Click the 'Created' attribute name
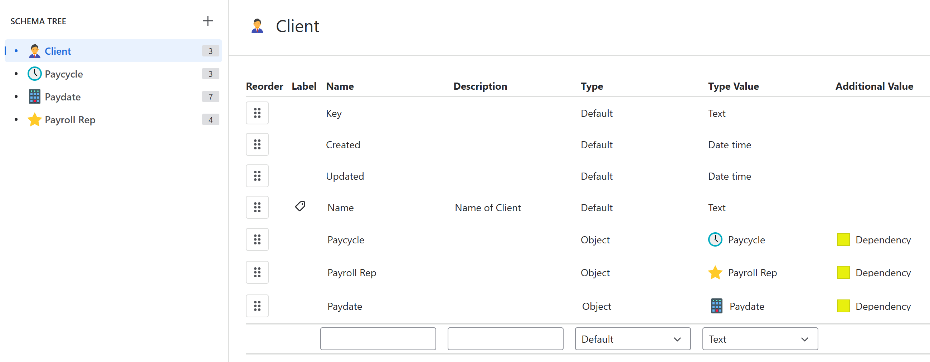The width and height of the screenshot is (930, 362). pyautogui.click(x=343, y=145)
